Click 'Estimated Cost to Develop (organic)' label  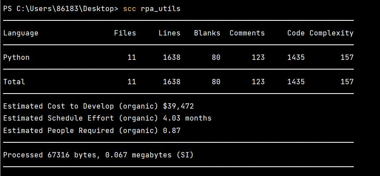point(80,106)
